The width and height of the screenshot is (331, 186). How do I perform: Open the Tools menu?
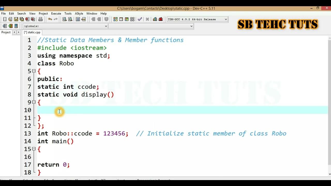pyautogui.click(x=68, y=13)
